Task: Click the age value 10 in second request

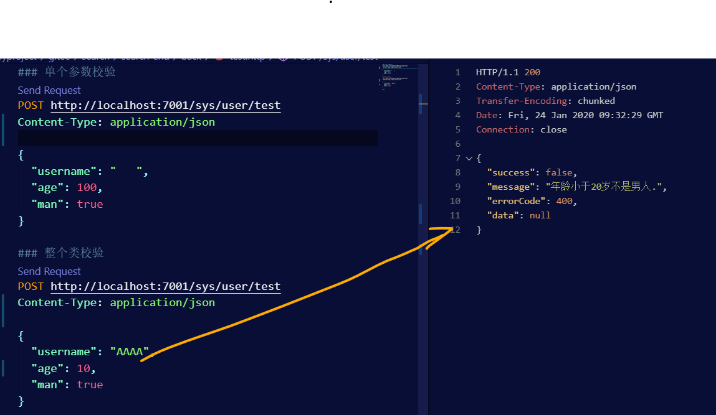Action: point(84,368)
